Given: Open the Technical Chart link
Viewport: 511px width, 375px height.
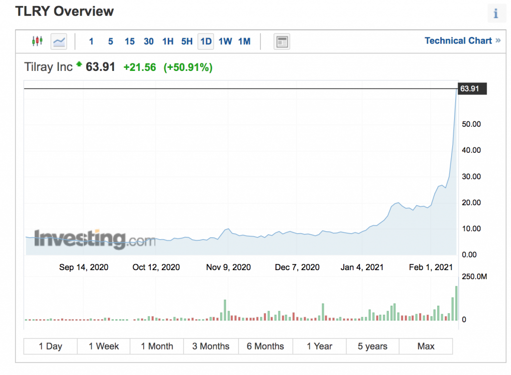Looking at the screenshot, I should [x=463, y=41].
